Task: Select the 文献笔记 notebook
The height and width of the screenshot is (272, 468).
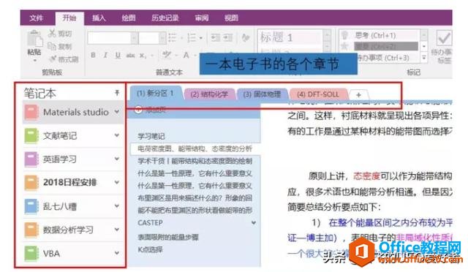Action: tap(73, 135)
